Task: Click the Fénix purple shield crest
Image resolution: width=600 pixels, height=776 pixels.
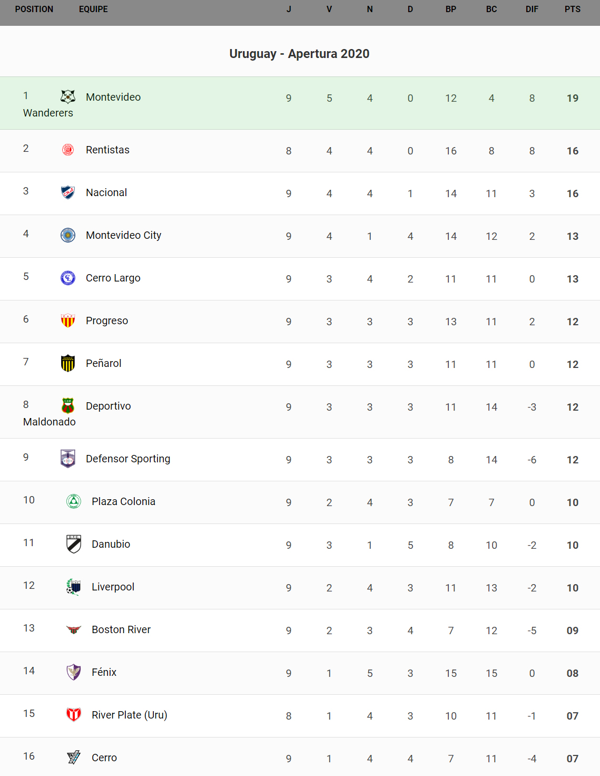Action: coord(74,672)
